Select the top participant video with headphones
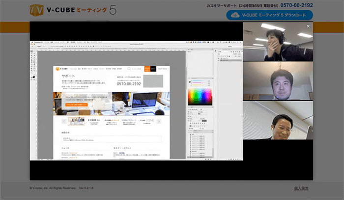The image size is (344, 208). click(278, 41)
